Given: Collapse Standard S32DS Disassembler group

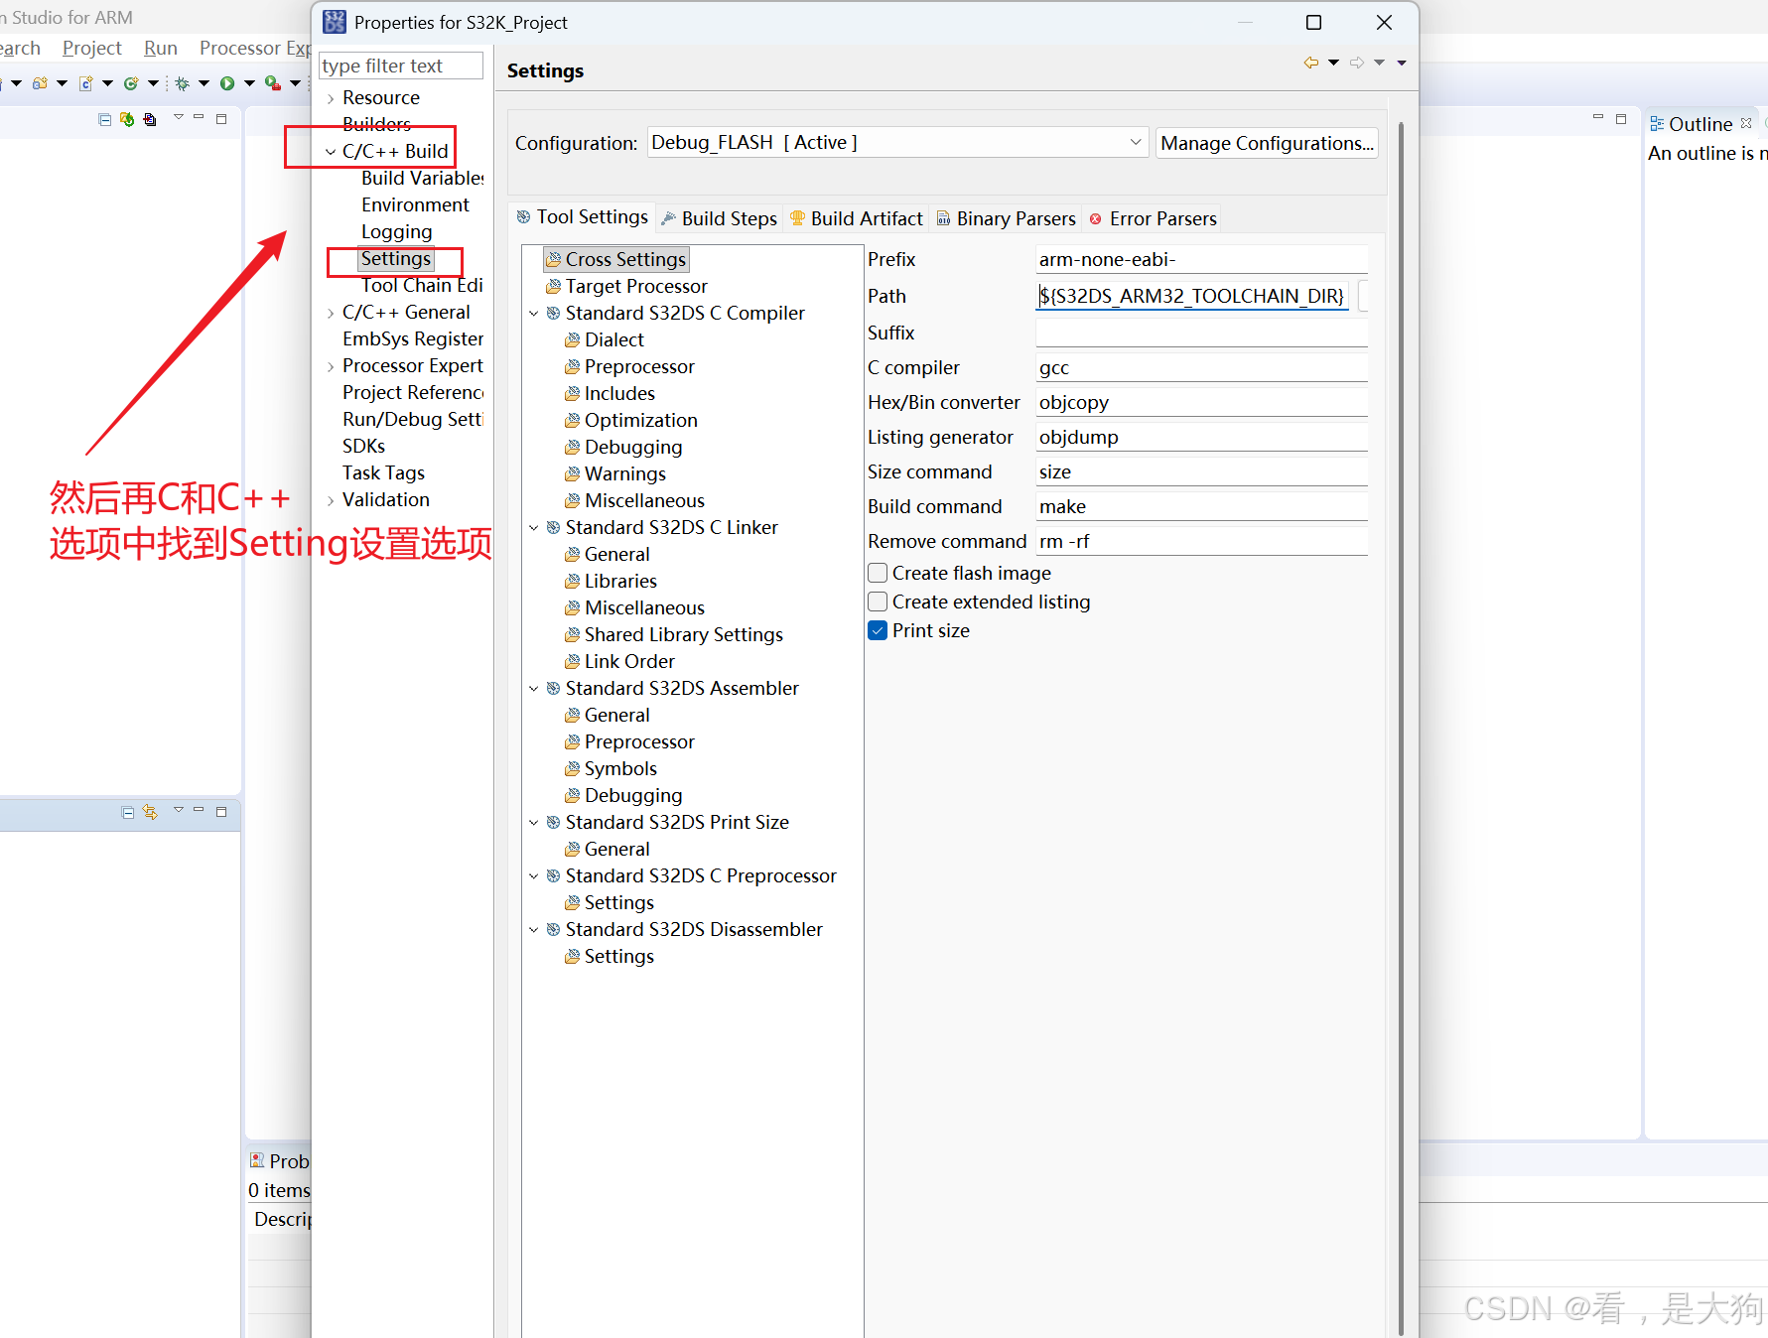Looking at the screenshot, I should pos(534,930).
